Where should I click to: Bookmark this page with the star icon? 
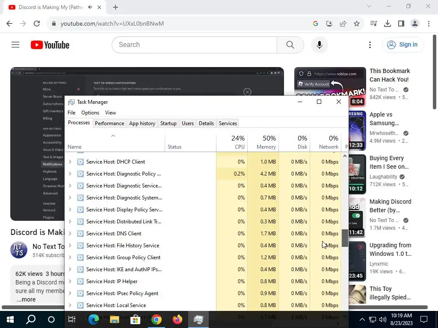coord(357,24)
